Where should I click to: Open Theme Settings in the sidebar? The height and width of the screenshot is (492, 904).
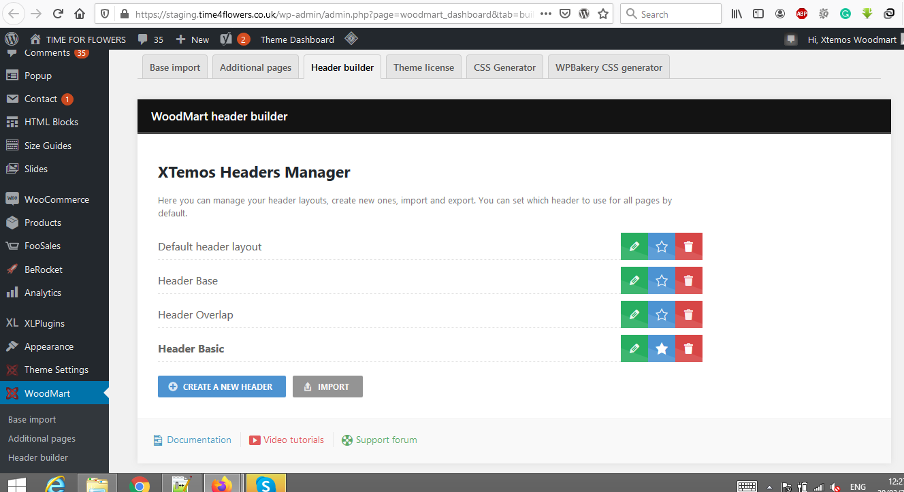point(54,370)
